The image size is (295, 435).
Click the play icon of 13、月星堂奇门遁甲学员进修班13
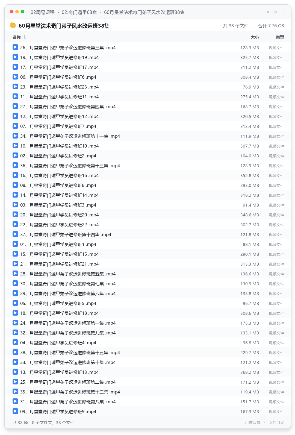pos(15,372)
